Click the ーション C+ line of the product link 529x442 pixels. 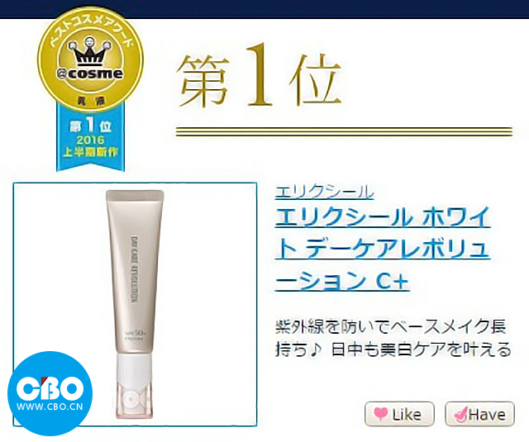coord(342,280)
